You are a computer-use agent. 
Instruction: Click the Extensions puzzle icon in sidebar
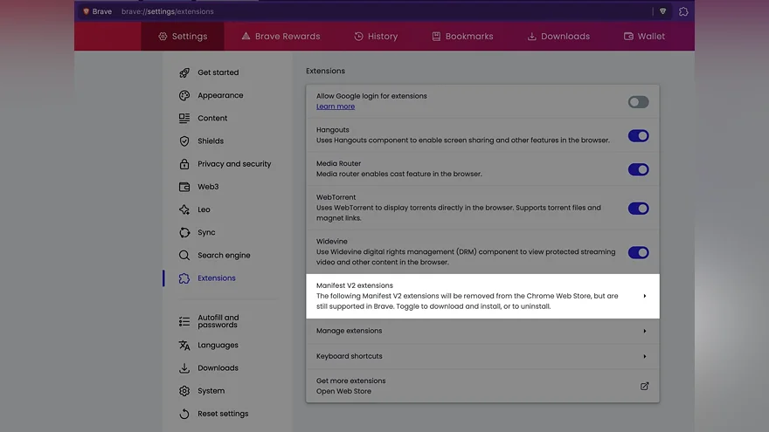(x=184, y=278)
